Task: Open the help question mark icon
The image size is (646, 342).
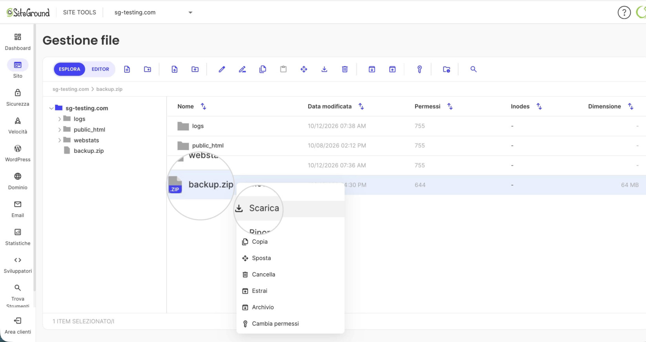Action: pyautogui.click(x=624, y=13)
